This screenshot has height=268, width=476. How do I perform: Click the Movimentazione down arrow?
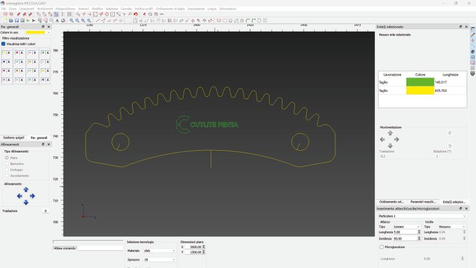390,146
